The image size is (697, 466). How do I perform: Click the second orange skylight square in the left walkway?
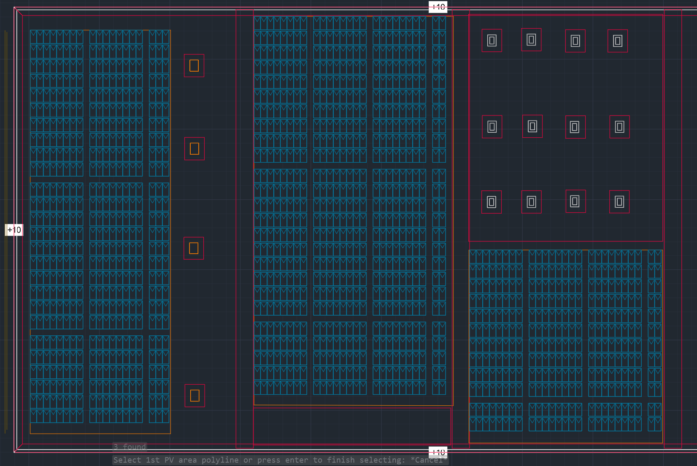point(195,148)
